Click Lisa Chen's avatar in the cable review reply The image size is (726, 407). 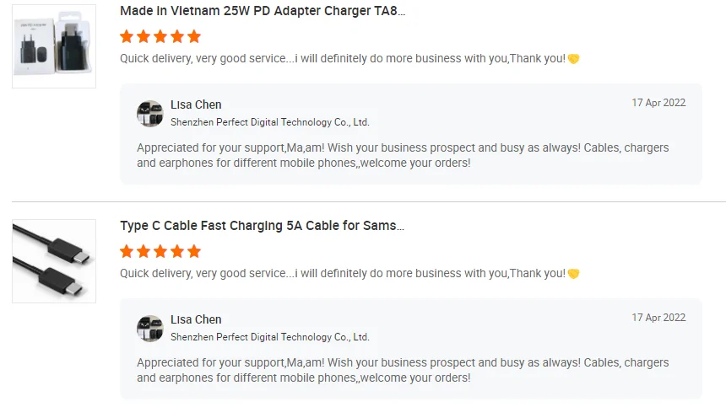click(150, 329)
